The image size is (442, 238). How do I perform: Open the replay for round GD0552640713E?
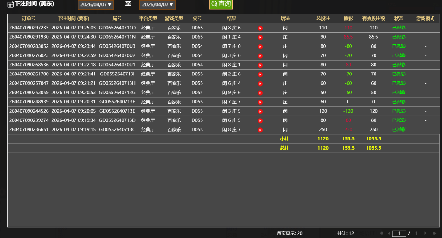(x=260, y=111)
